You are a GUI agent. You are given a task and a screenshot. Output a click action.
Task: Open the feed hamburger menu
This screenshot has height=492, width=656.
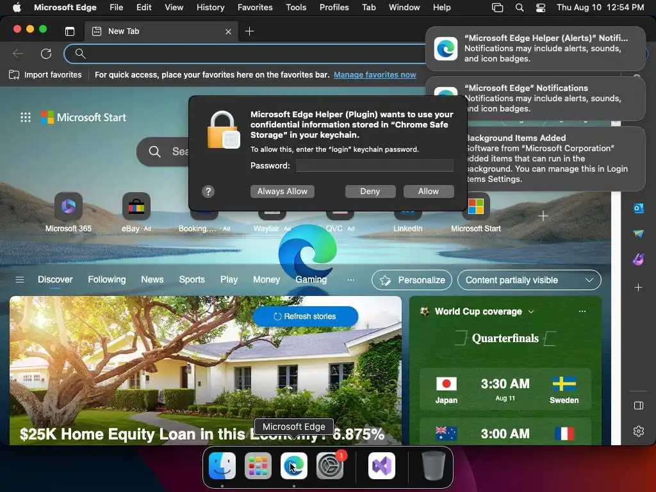pos(20,279)
